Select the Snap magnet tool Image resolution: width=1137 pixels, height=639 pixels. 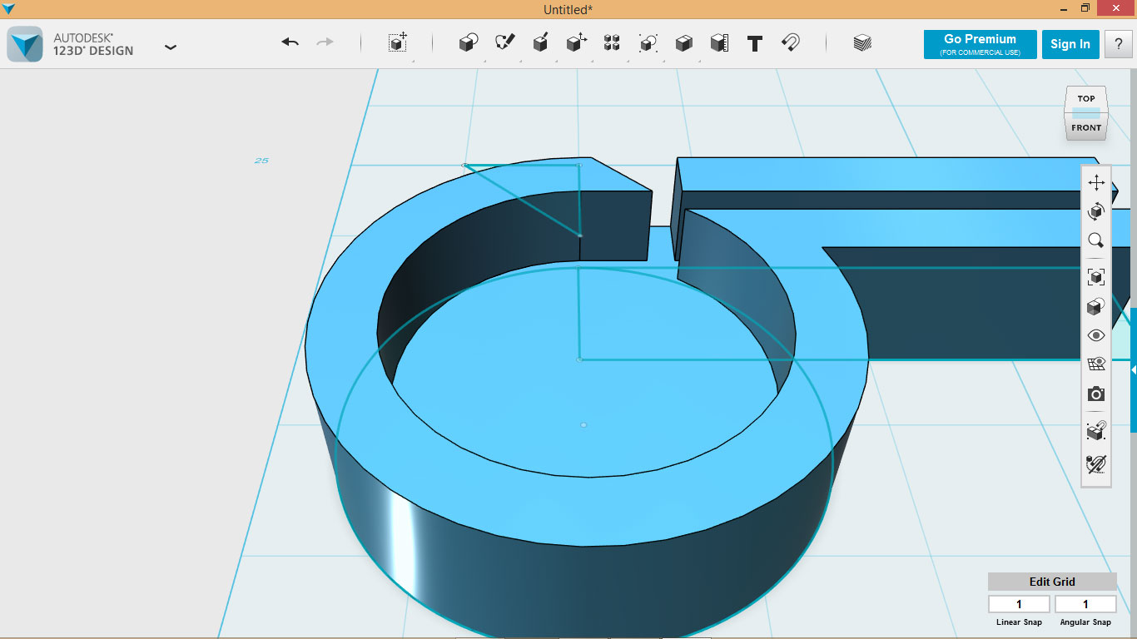point(791,43)
